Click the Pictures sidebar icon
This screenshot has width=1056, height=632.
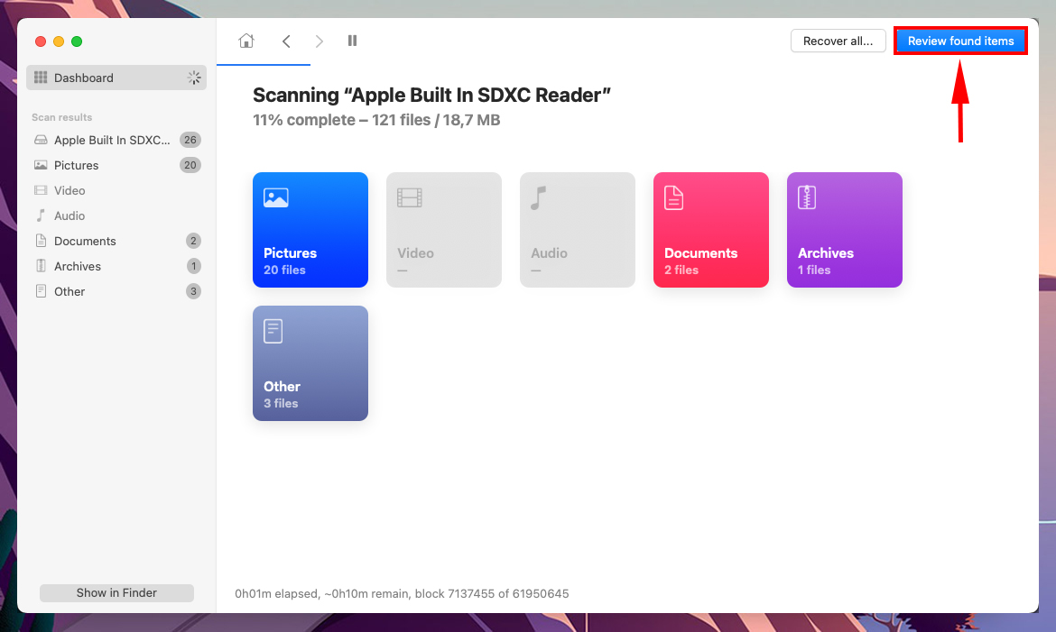click(x=41, y=165)
